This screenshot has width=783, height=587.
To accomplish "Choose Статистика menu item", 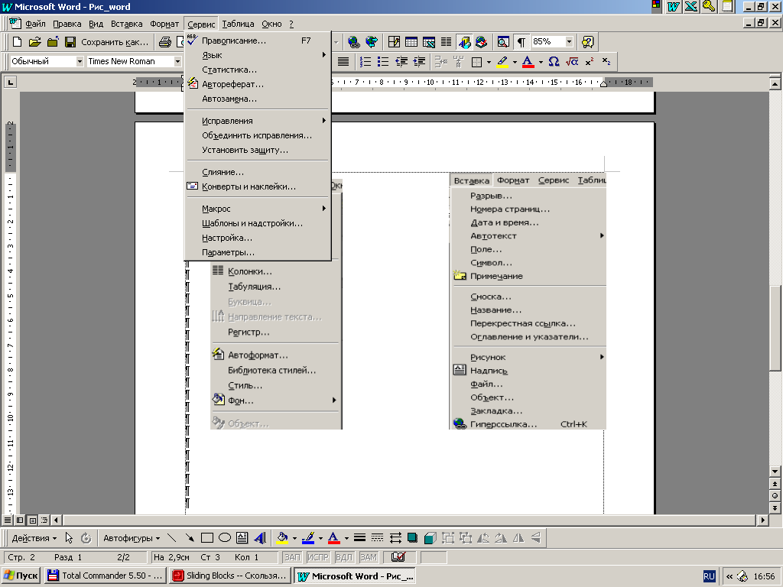I will 258,70.
